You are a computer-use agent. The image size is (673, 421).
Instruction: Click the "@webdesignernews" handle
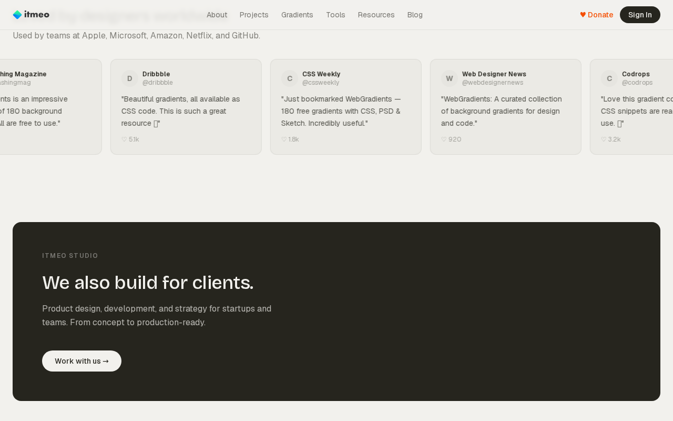(493, 83)
